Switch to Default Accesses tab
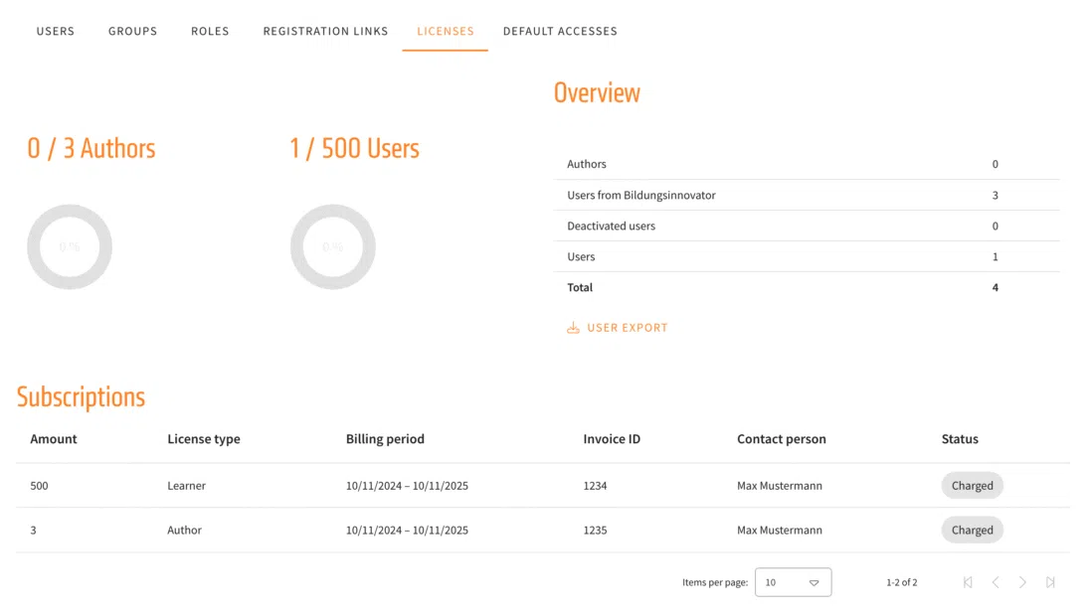 pyautogui.click(x=560, y=31)
